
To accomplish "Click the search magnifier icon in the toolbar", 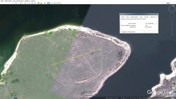I will tap(16, 3).
